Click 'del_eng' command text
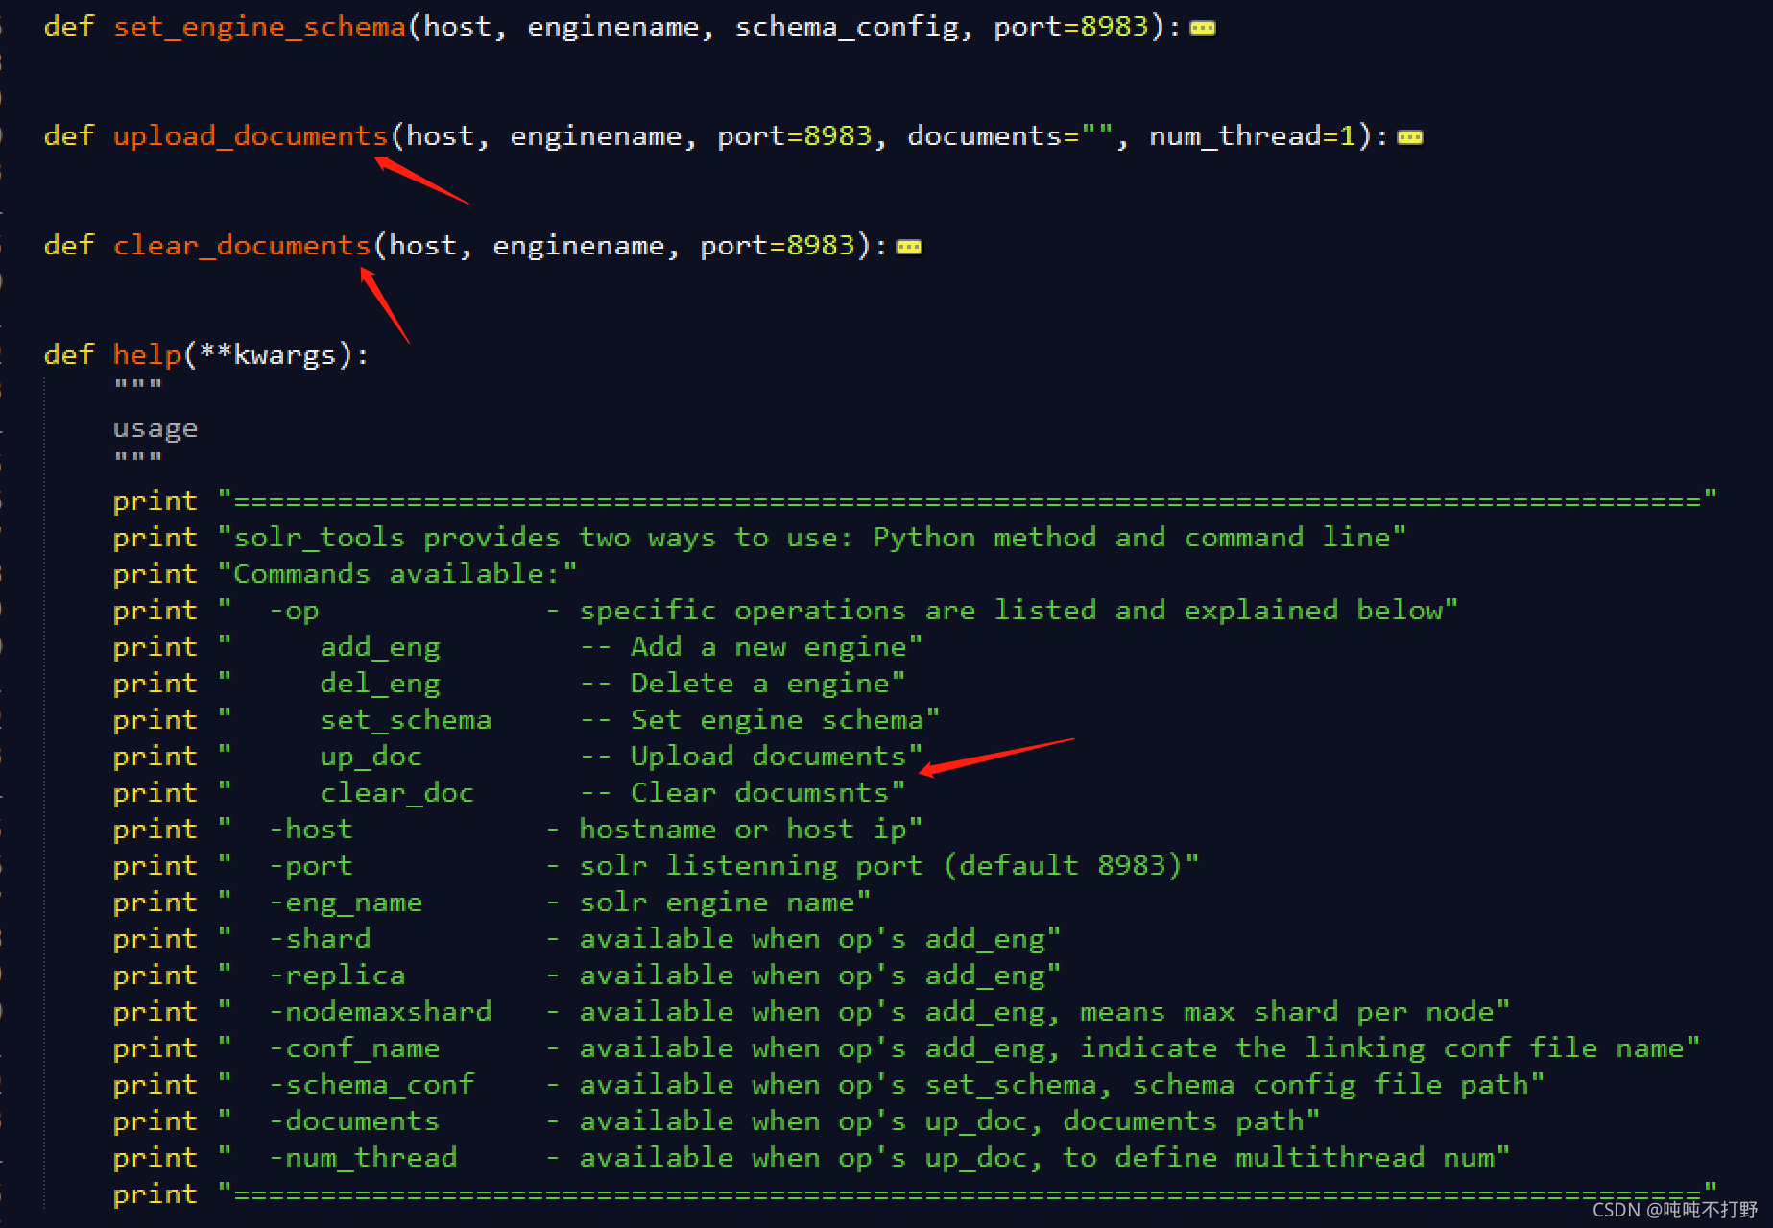 (380, 684)
